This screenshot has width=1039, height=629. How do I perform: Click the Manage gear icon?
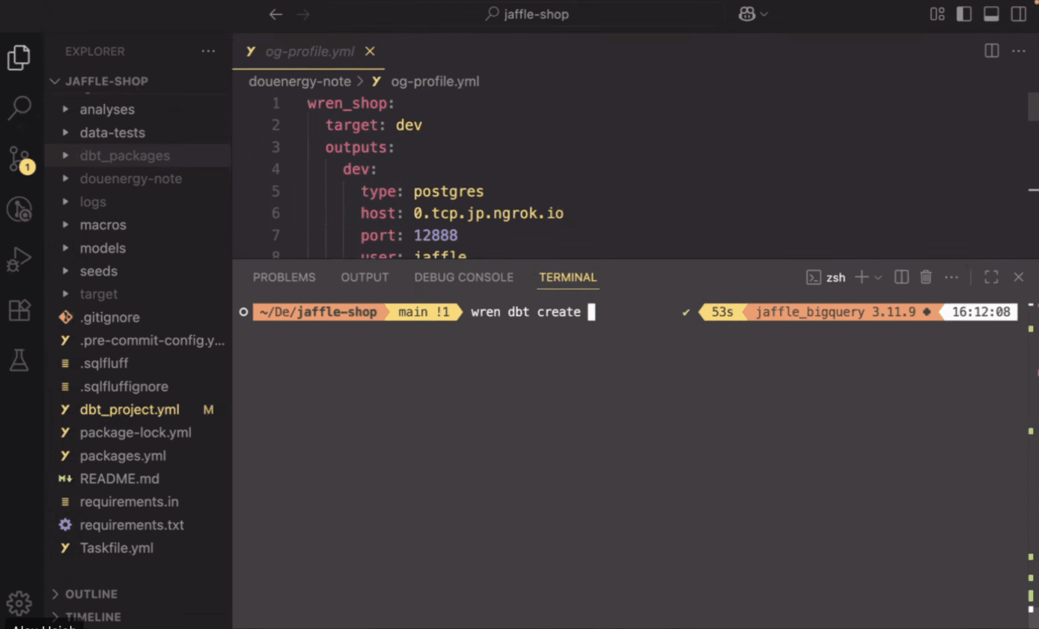19,603
